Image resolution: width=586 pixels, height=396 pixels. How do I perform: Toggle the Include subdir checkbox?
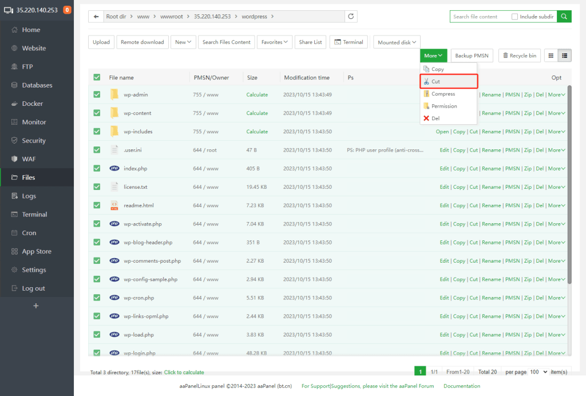(515, 17)
